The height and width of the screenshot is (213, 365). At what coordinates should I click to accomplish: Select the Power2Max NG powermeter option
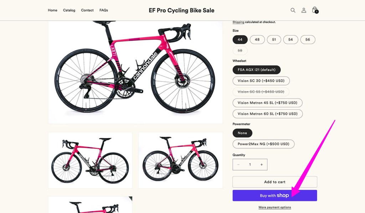(x=263, y=144)
